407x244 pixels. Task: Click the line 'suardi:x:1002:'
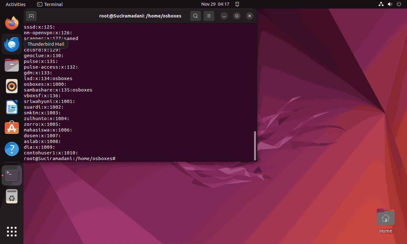tap(44, 107)
